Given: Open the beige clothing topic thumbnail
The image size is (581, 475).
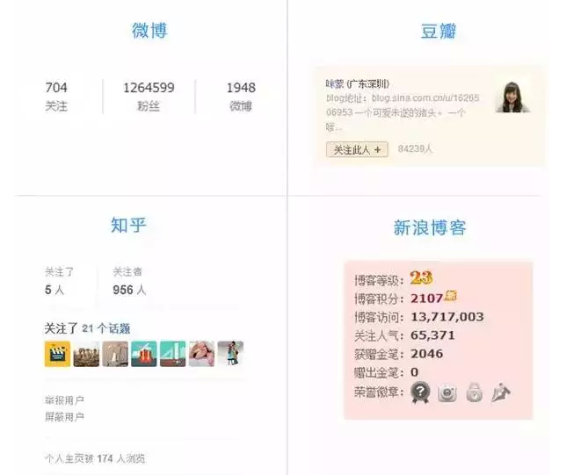Looking at the screenshot, I should 115,354.
